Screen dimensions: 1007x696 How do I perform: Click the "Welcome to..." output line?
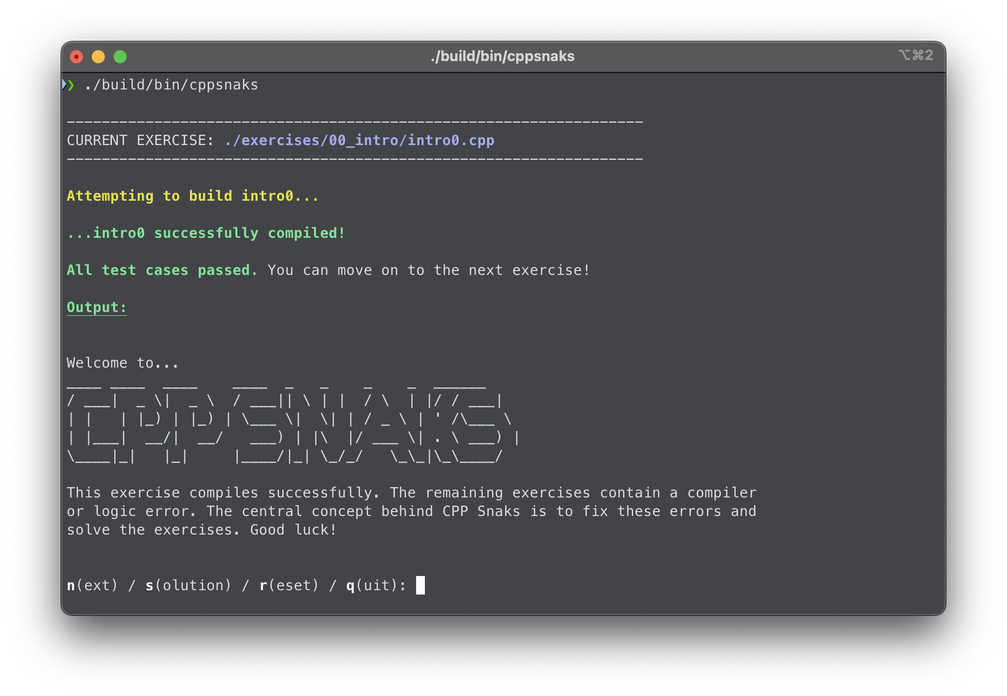point(122,363)
